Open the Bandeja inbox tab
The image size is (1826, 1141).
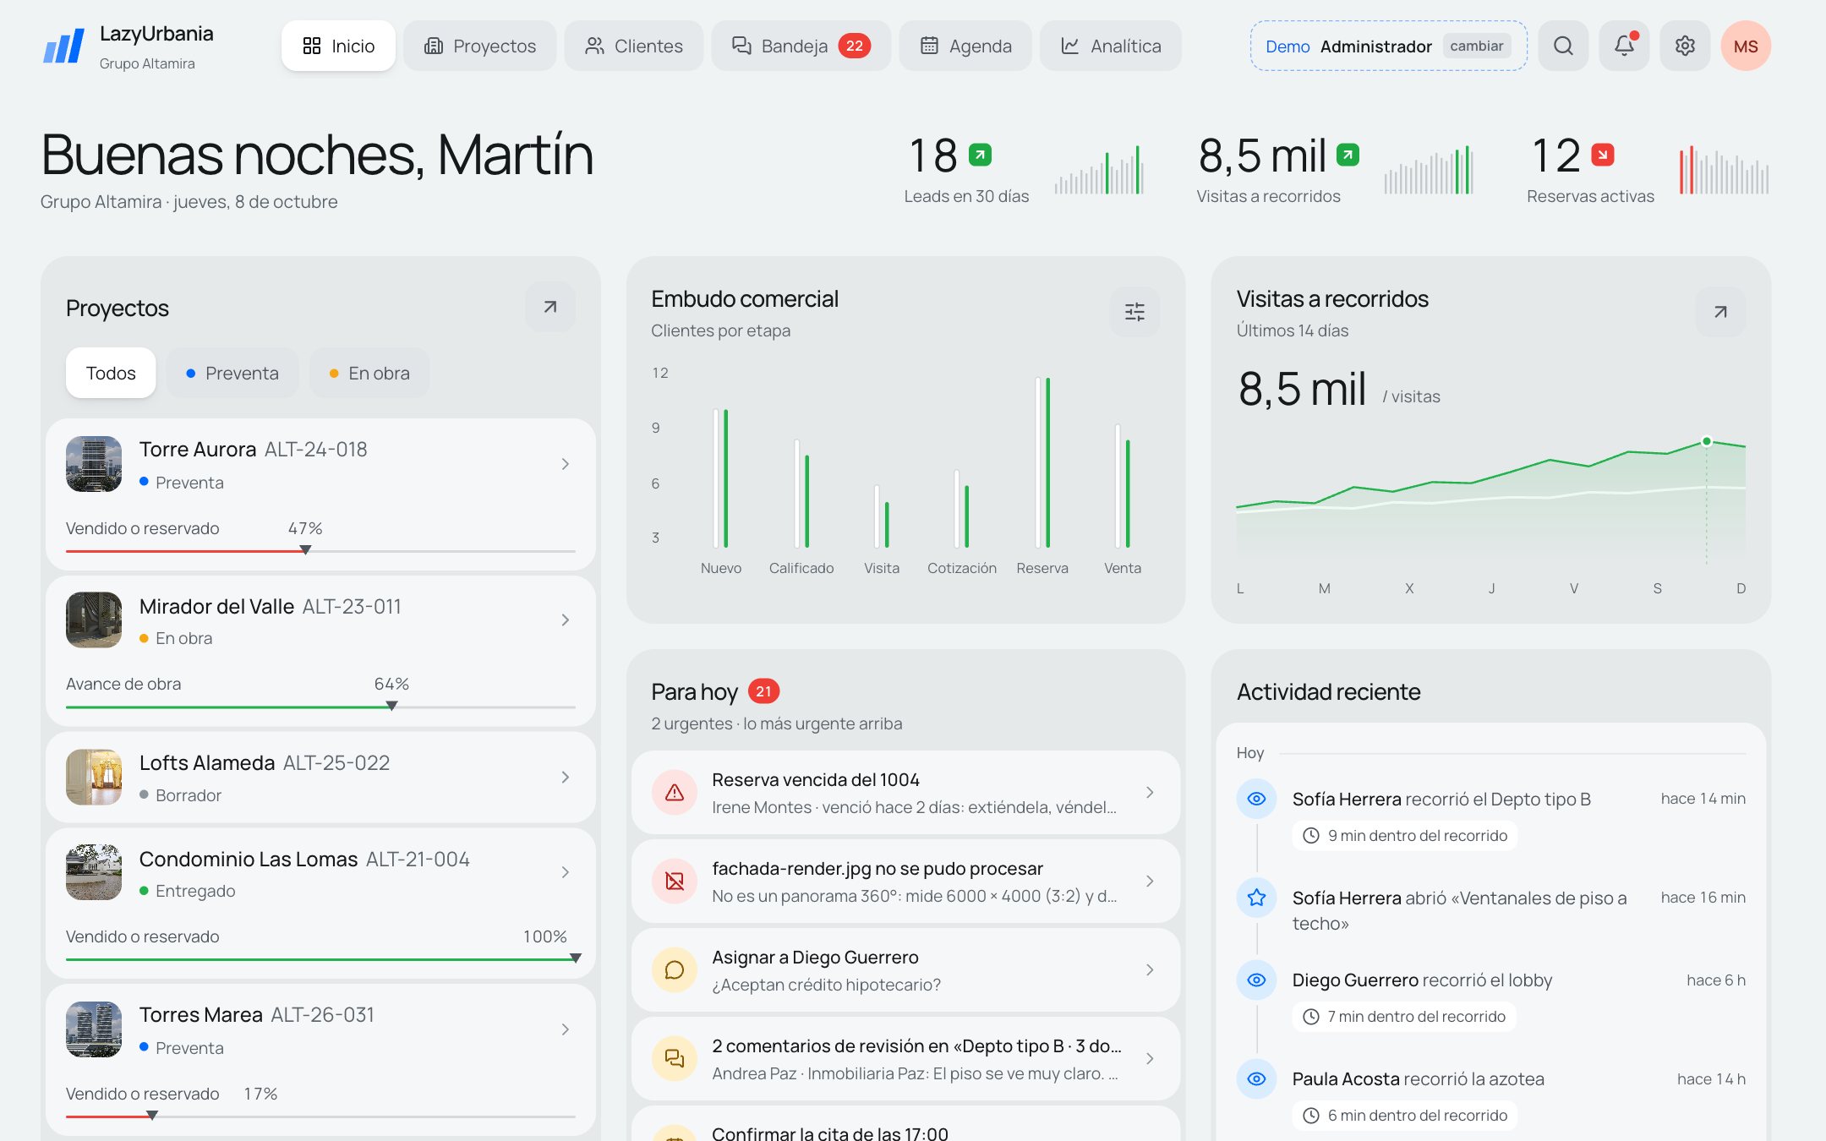coord(801,46)
